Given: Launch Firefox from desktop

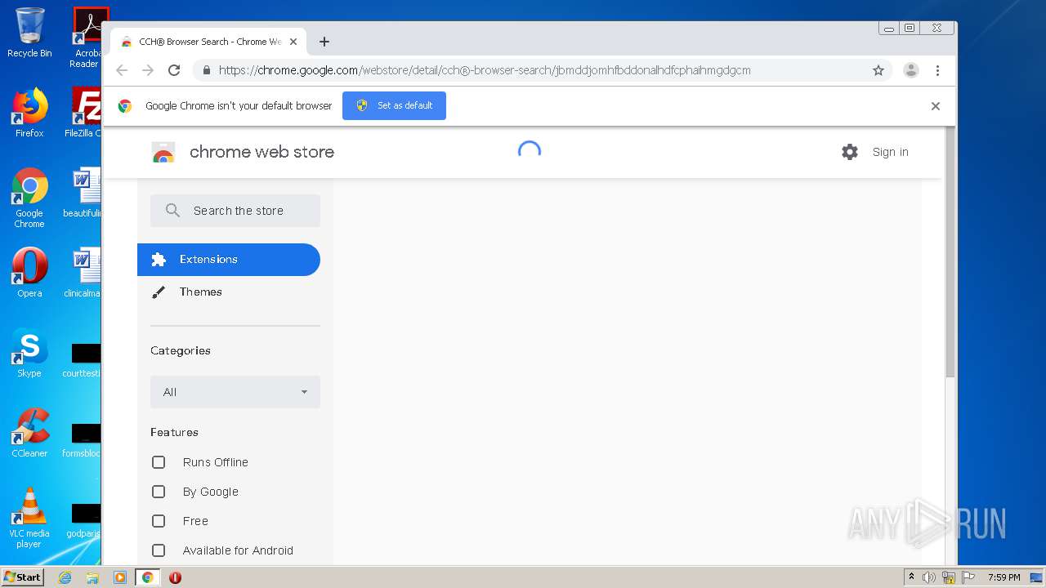Looking at the screenshot, I should click(x=29, y=113).
